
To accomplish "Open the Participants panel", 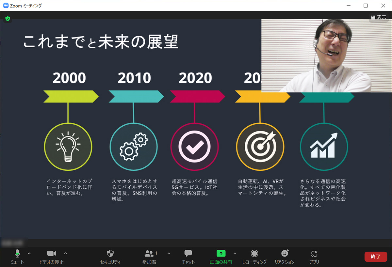I will point(149,254).
